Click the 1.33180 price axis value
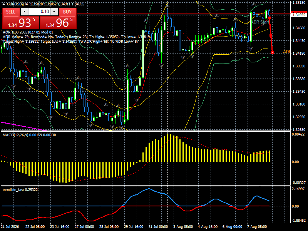The width and height of the screenshot is (308, 231). pos(299,104)
